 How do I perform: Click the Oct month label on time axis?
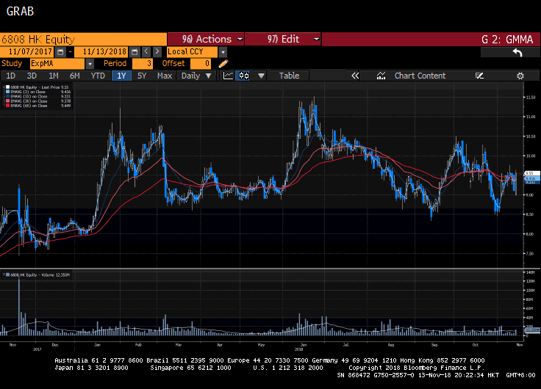(476, 344)
